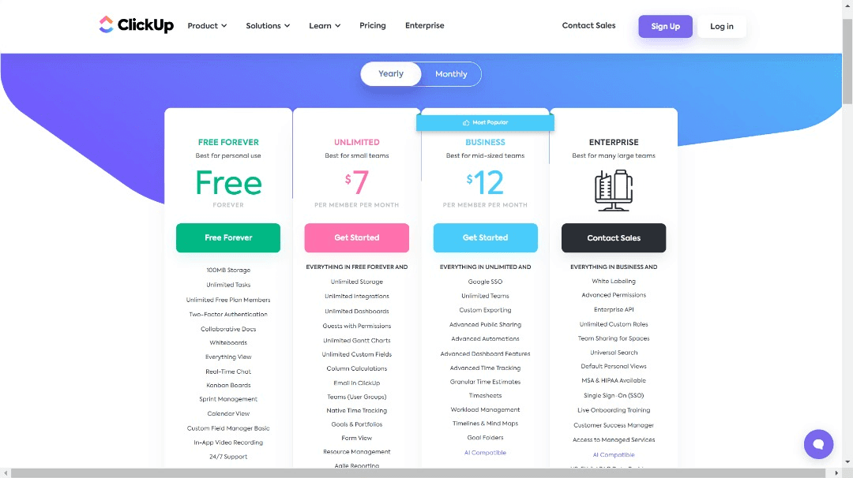
Task: Click the ClickUp logo
Action: [136, 24]
